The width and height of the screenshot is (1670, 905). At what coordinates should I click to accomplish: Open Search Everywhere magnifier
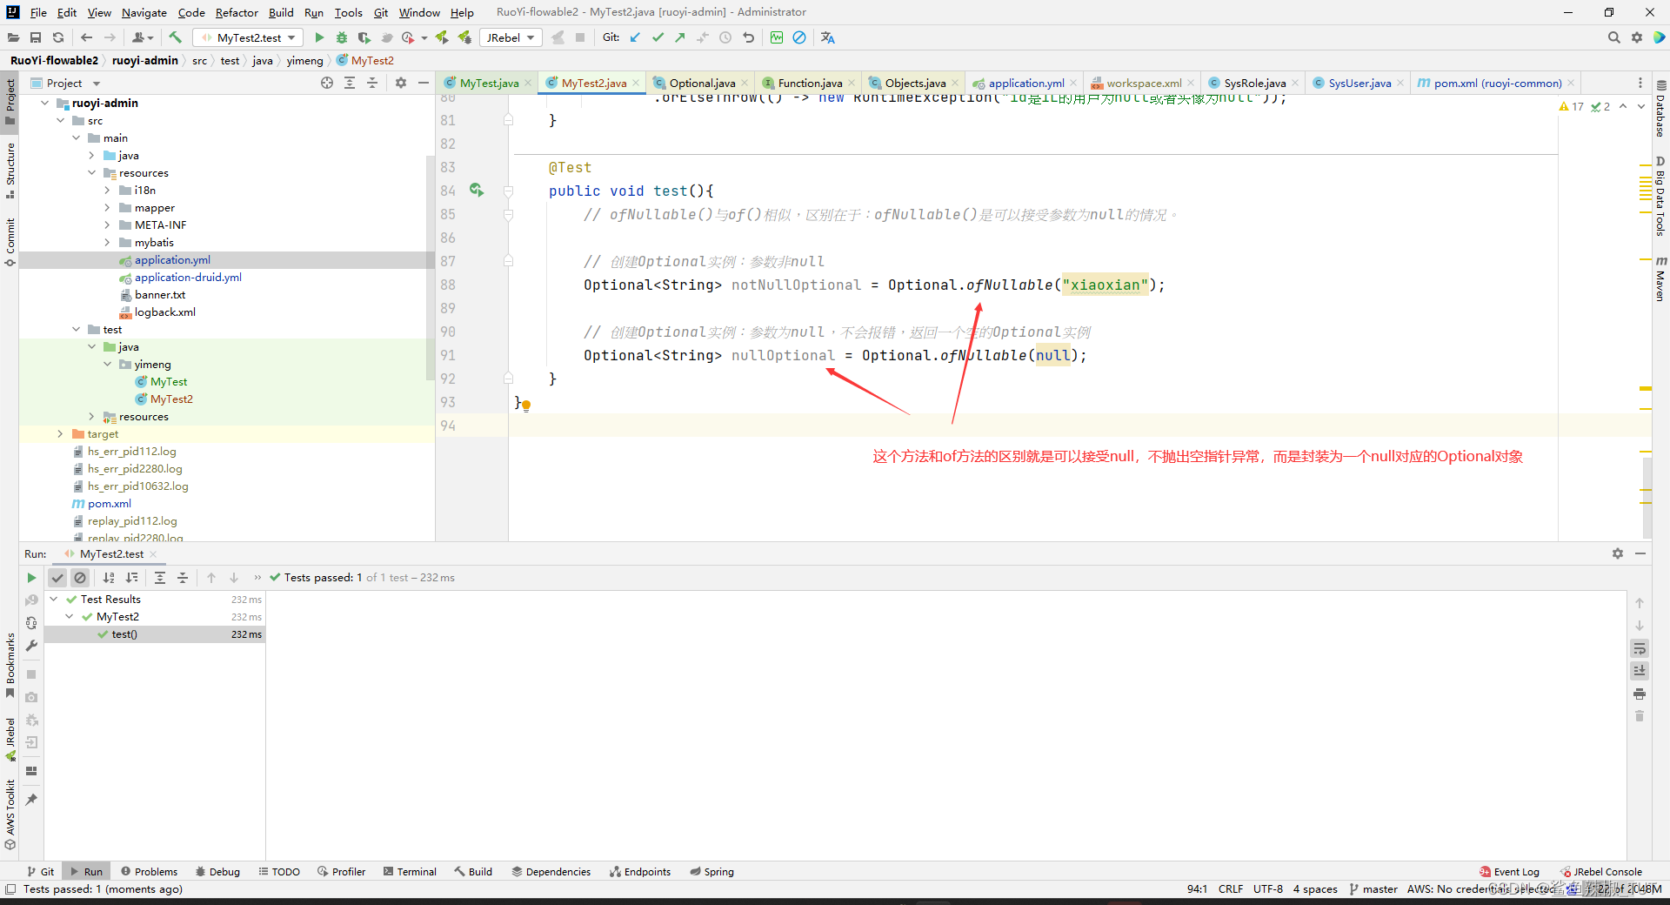pos(1613,37)
